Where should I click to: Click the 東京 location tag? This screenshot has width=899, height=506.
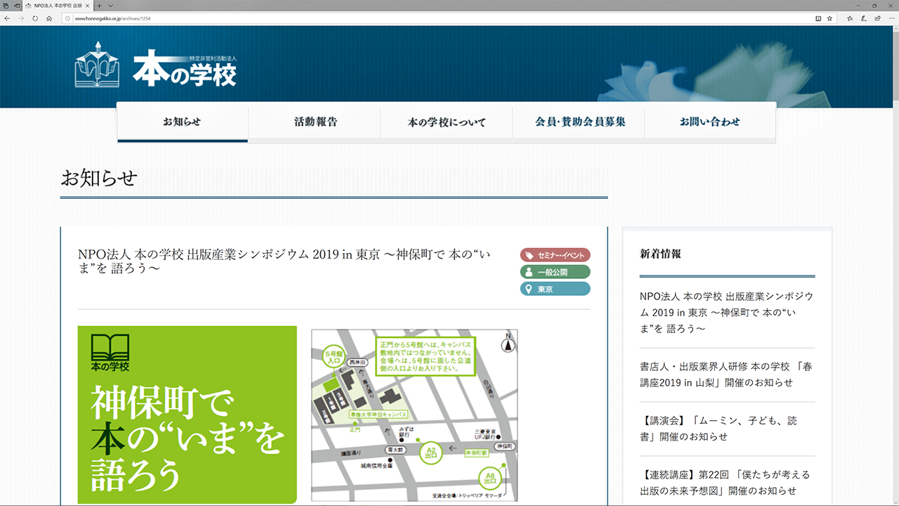tap(555, 289)
